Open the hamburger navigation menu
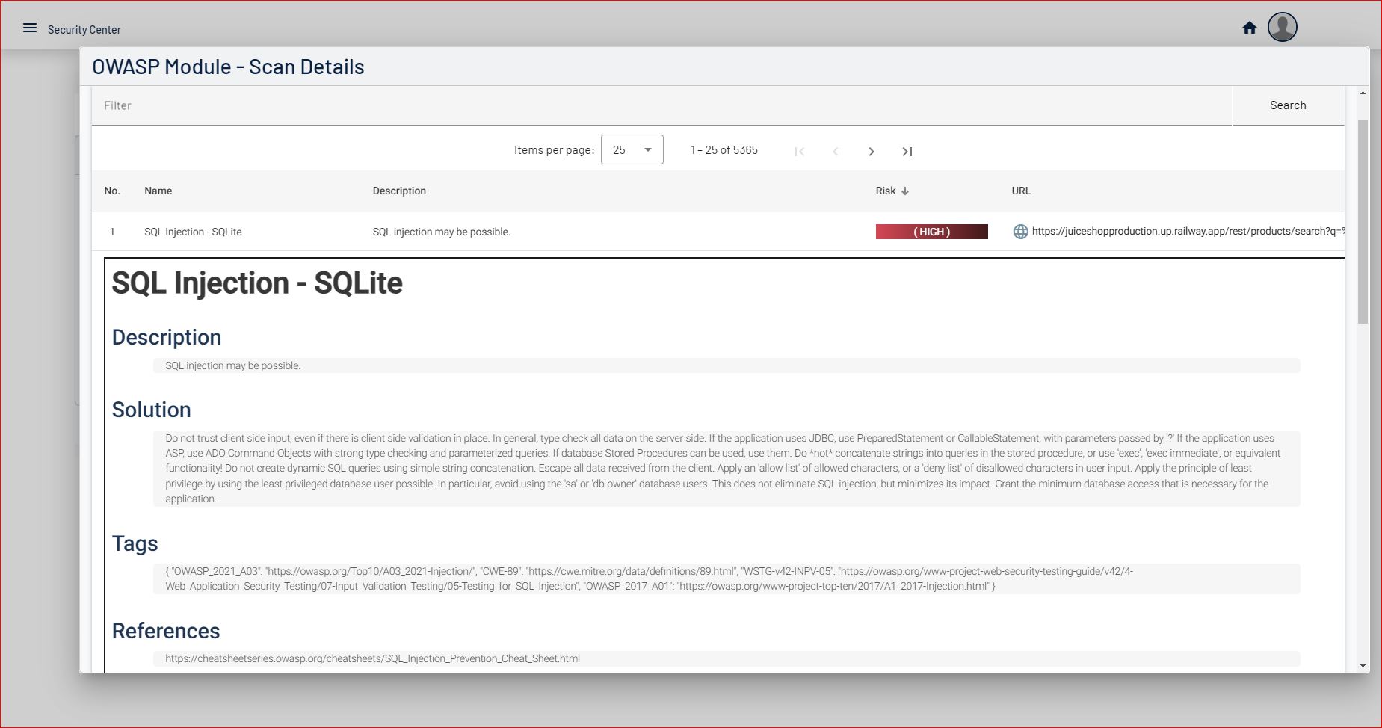 (30, 28)
